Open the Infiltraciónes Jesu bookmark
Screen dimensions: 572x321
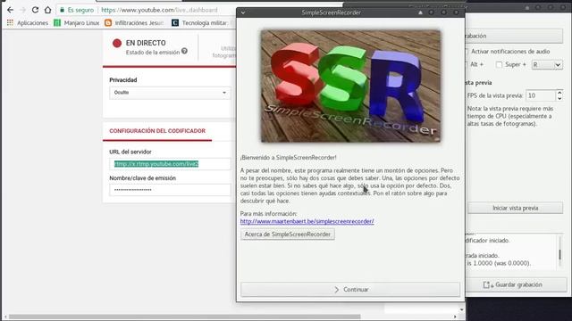point(139,23)
